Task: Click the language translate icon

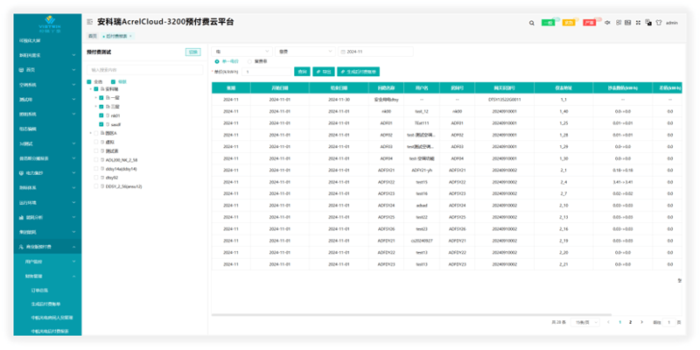Action: point(648,23)
